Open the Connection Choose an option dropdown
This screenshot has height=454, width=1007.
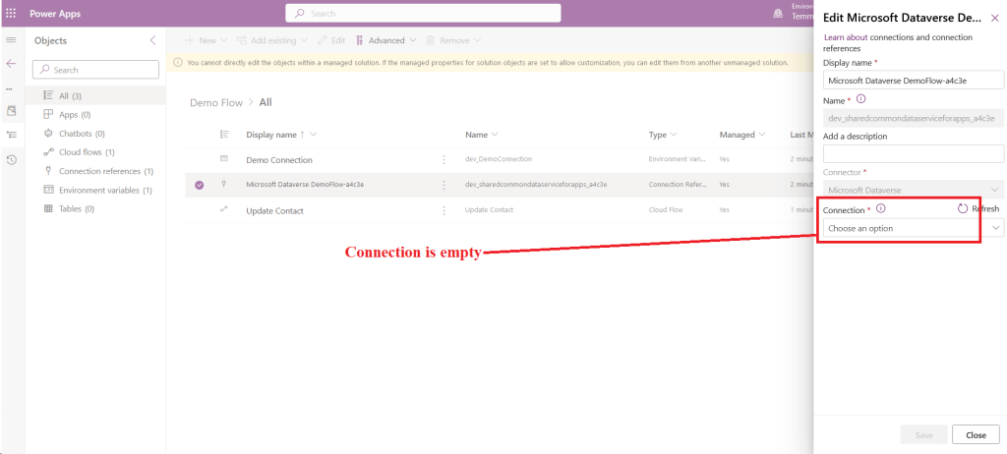tap(914, 228)
